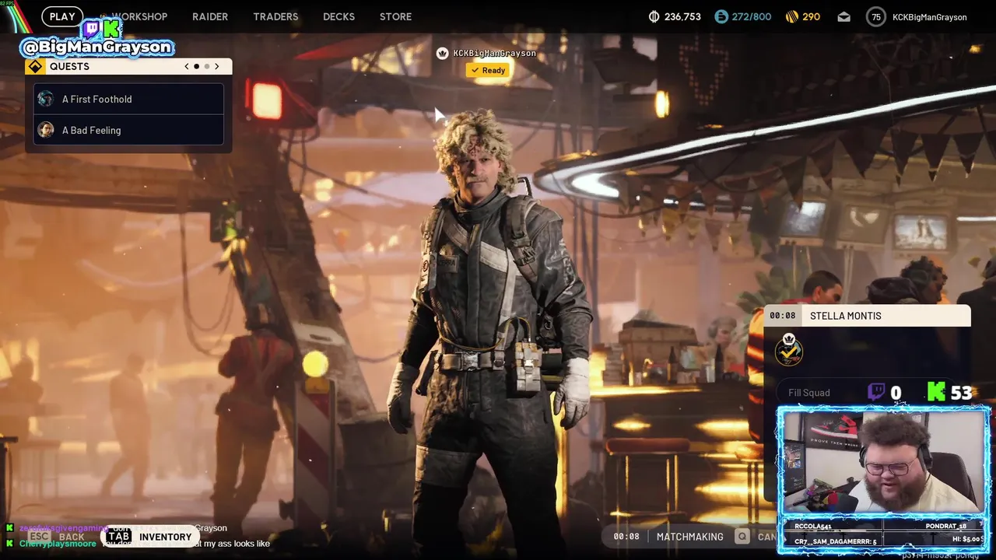Click the squad leader checkmark emblem
Screen dimensions: 996x560
[789, 350]
